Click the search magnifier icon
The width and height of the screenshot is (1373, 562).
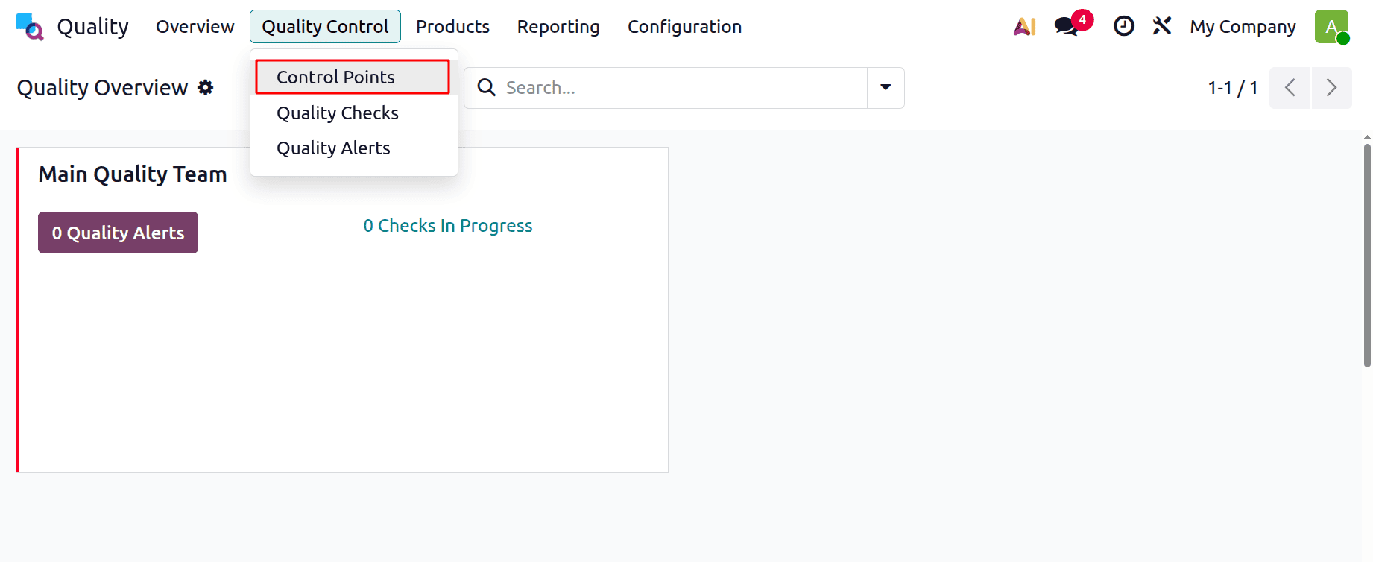point(487,88)
